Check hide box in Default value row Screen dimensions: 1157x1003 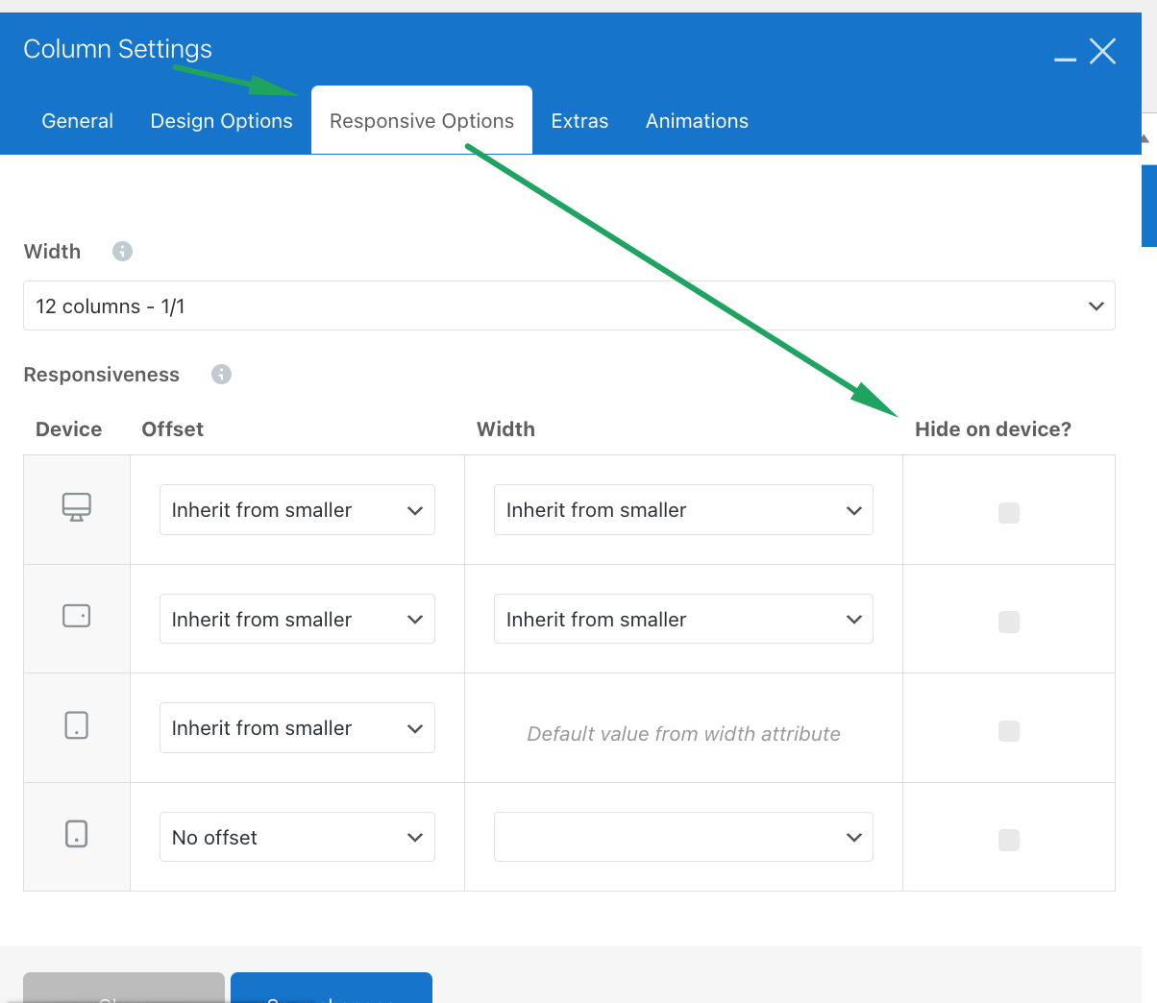click(x=1009, y=731)
